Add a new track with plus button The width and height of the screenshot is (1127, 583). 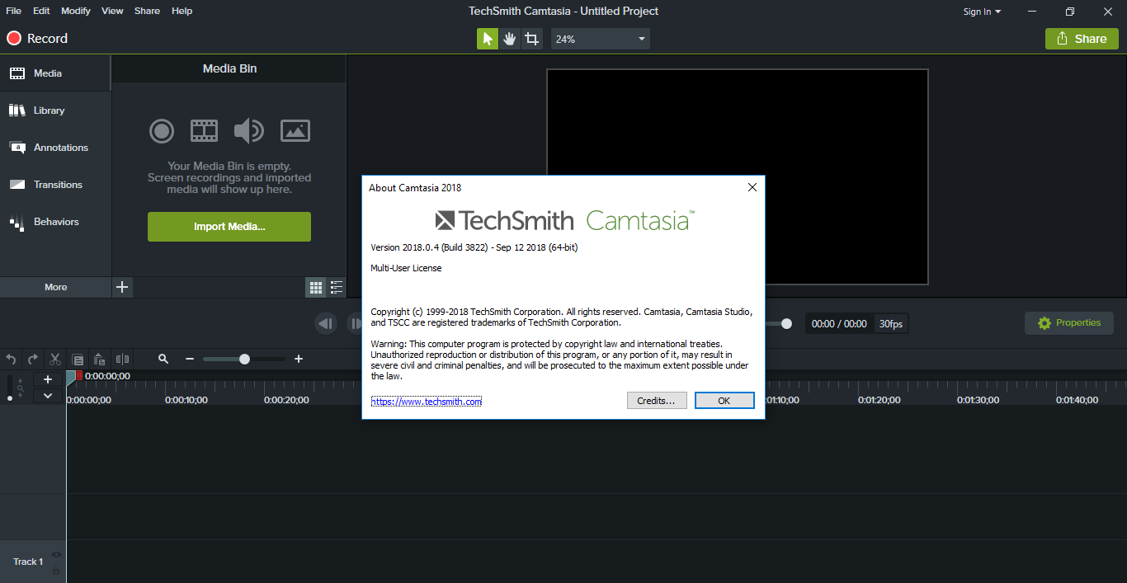tap(48, 379)
